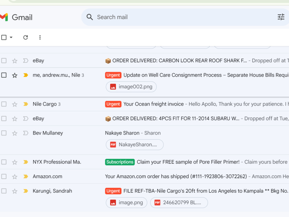Click the Gmail logo
This screenshot has width=289, height=217.
[x=16, y=17]
